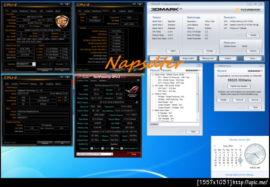The width and height of the screenshot is (270, 187).
Task: Click the question mark beside Bus Interface
Action: tap(138, 111)
